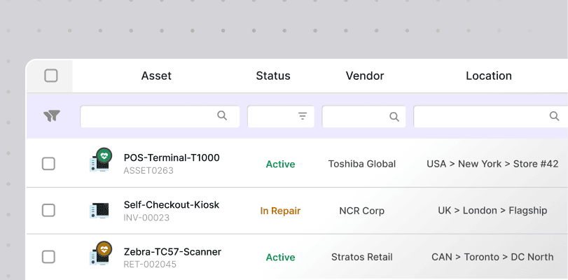Open the Self-Checkout-Kiosk asset name
The image size is (568, 280).
pos(172,204)
